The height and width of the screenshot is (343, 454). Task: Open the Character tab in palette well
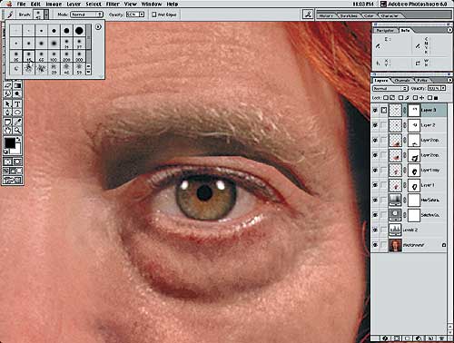pyautogui.click(x=390, y=15)
